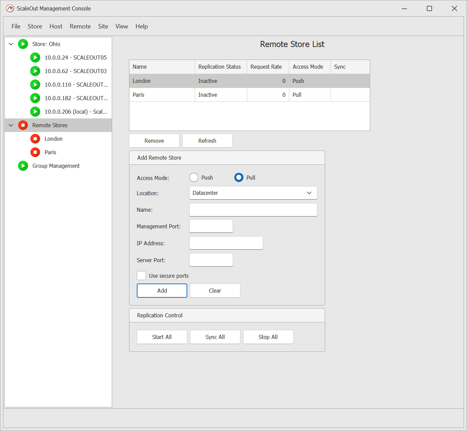Click the red stop icon beside Paris
The width and height of the screenshot is (467, 431).
[35, 152]
